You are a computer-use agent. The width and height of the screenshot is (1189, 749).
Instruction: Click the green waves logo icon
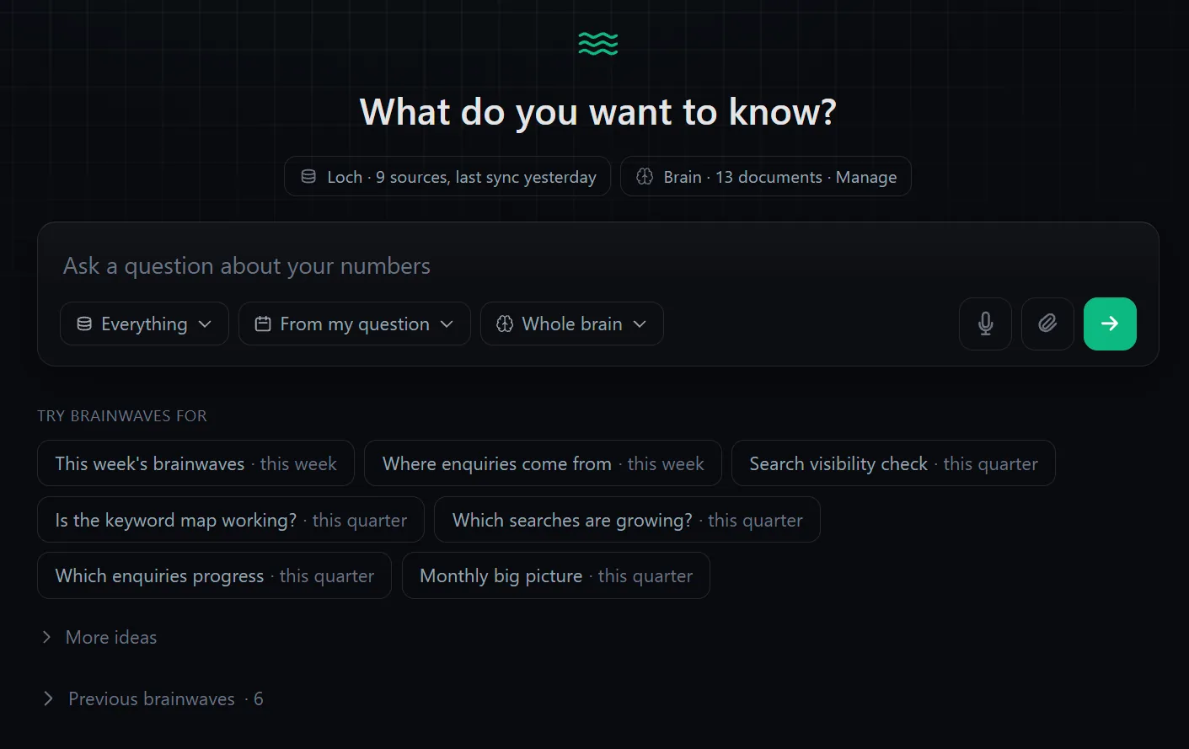[x=597, y=44]
